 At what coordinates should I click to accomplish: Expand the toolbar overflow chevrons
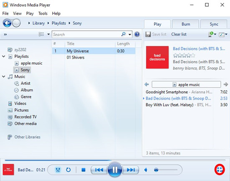coord(5,34)
